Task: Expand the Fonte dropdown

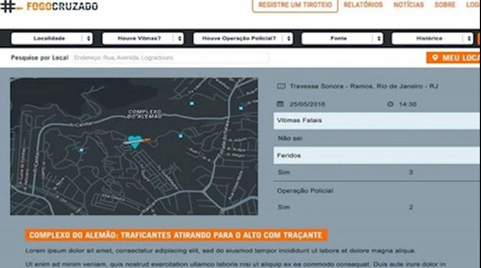Action: click(x=342, y=39)
